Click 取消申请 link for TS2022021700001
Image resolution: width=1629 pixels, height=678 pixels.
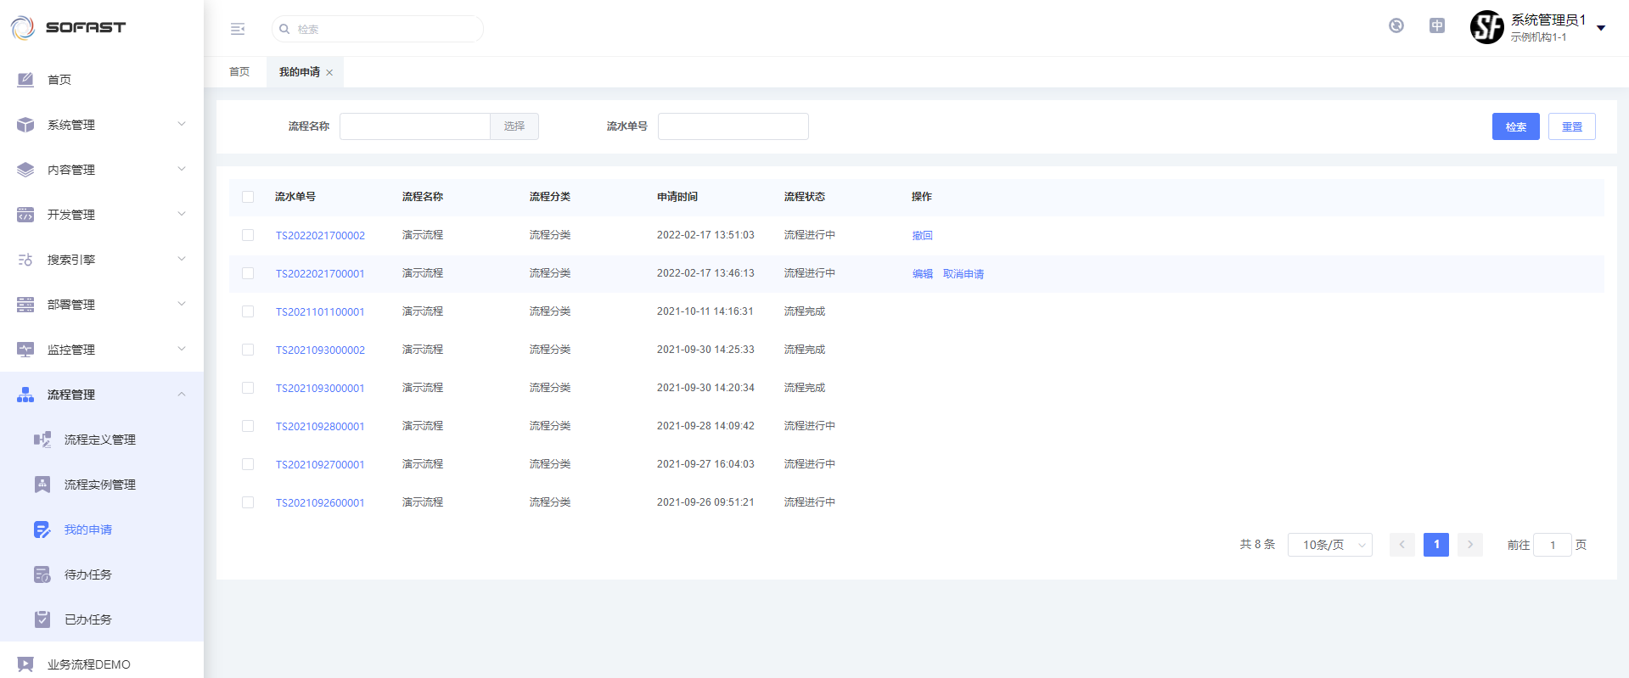[x=963, y=274]
